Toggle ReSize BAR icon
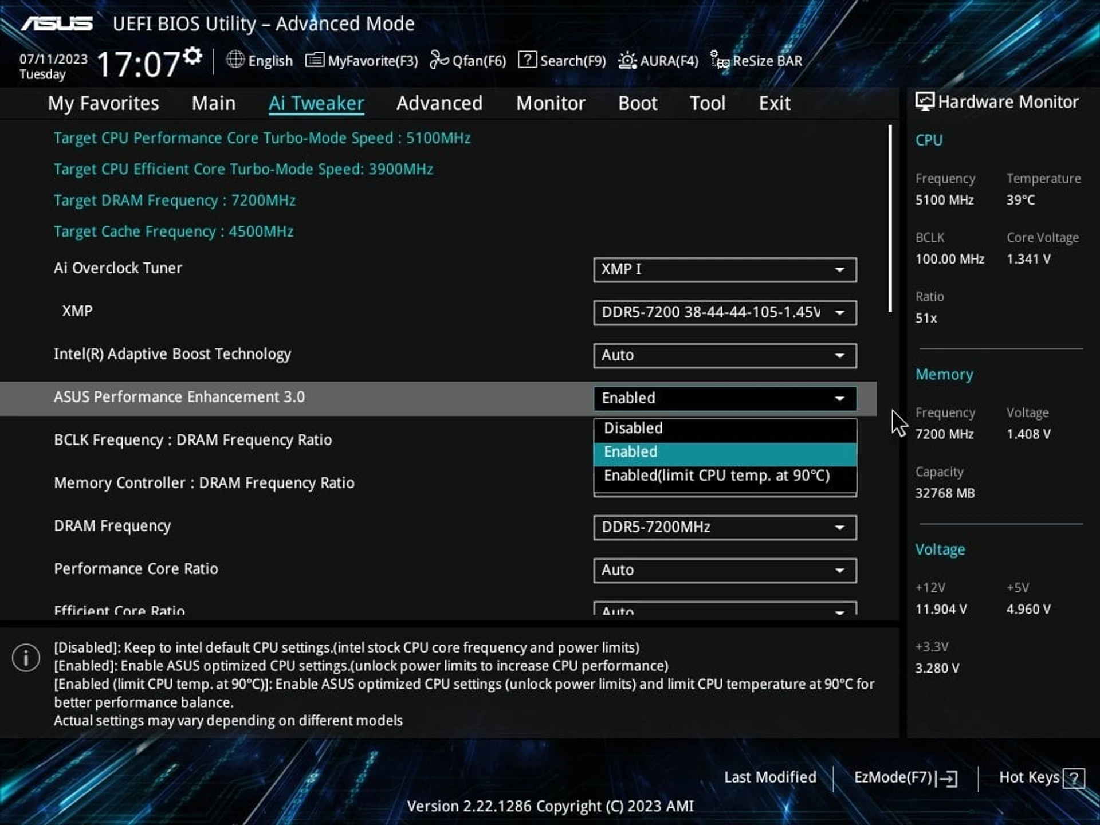This screenshot has width=1100, height=825. coord(720,60)
